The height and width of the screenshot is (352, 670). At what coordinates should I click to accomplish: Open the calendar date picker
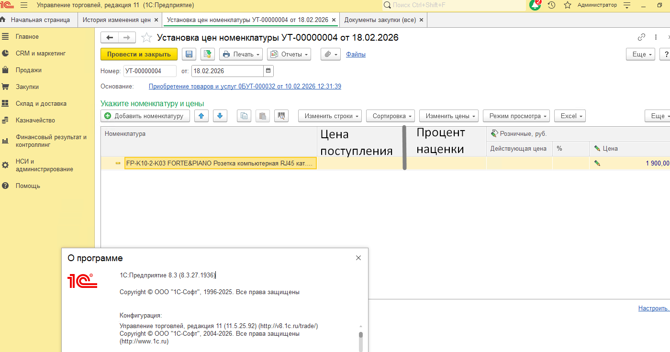268,71
